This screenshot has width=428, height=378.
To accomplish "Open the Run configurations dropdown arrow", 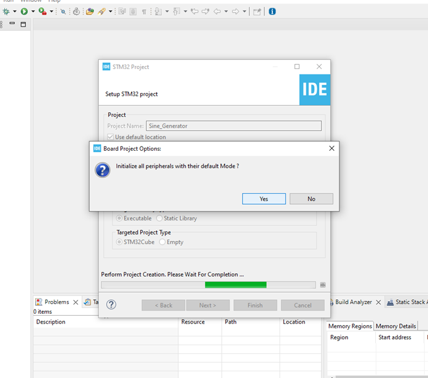I will (33, 12).
